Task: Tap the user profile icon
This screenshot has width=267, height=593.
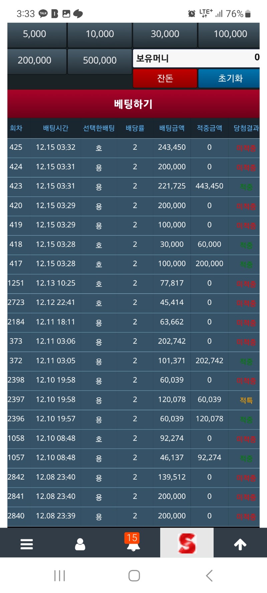Action: pos(80,544)
